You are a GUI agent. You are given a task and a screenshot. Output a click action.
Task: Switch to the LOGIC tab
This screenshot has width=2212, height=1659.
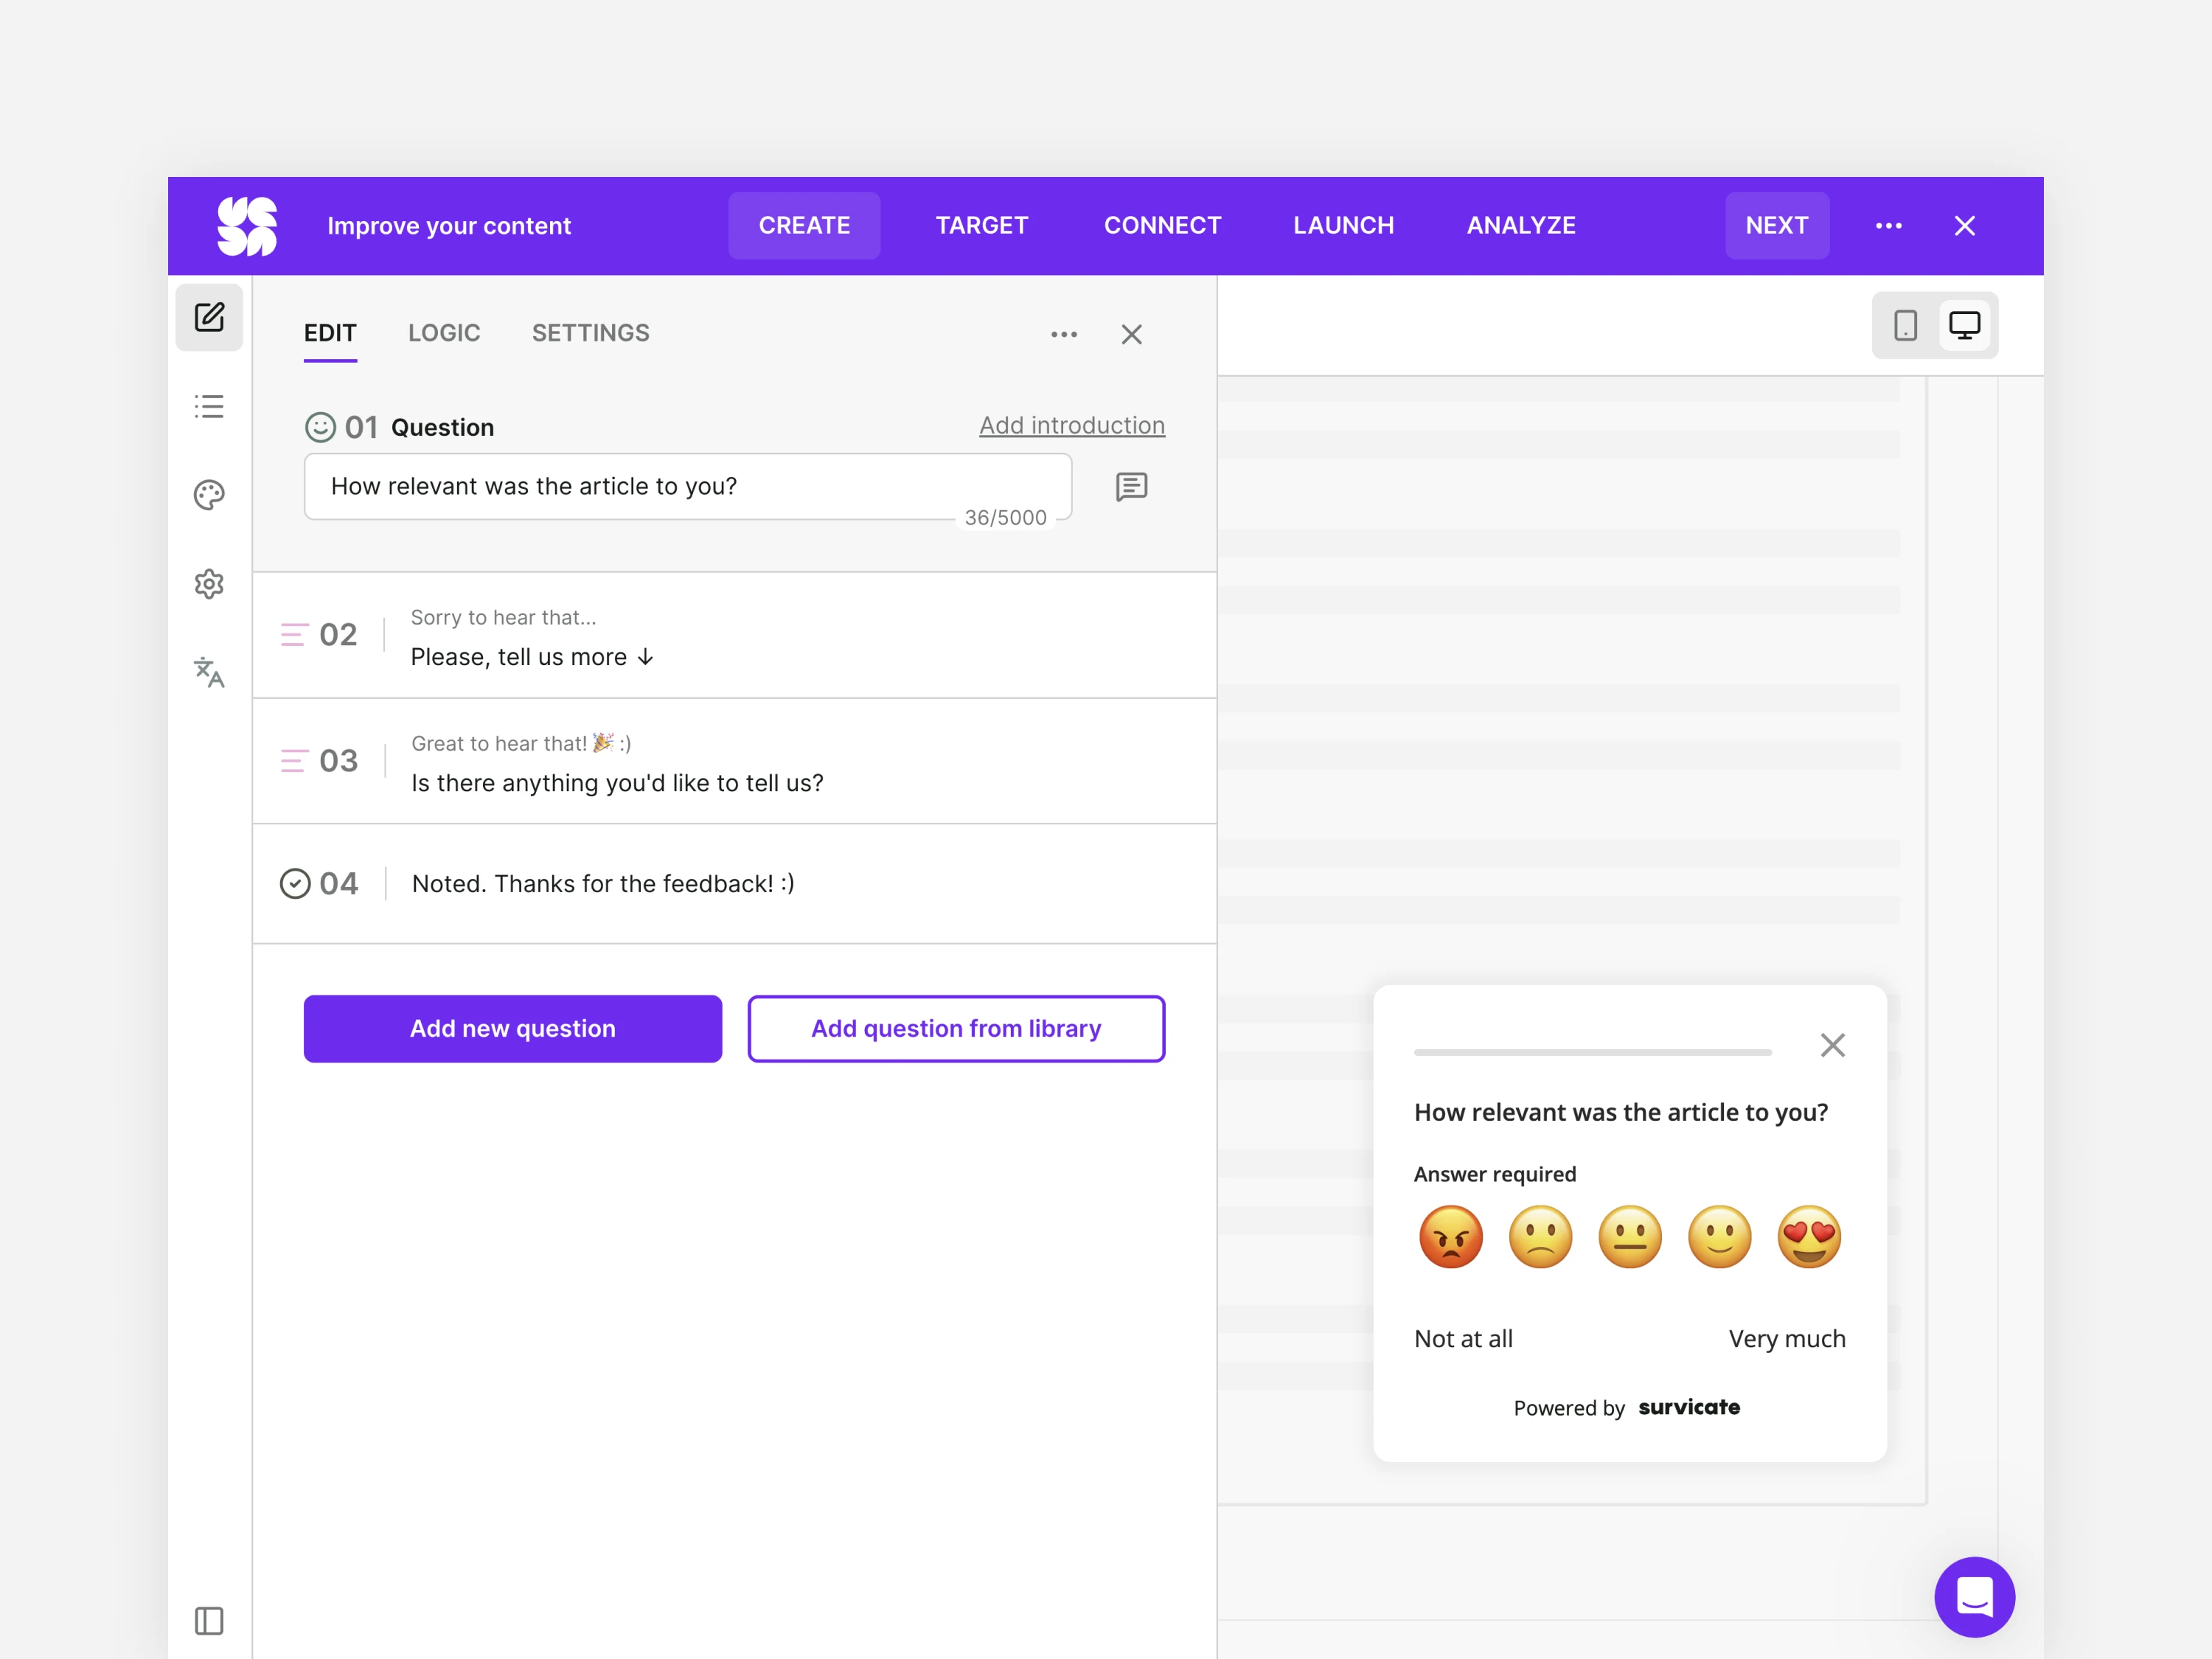(444, 333)
